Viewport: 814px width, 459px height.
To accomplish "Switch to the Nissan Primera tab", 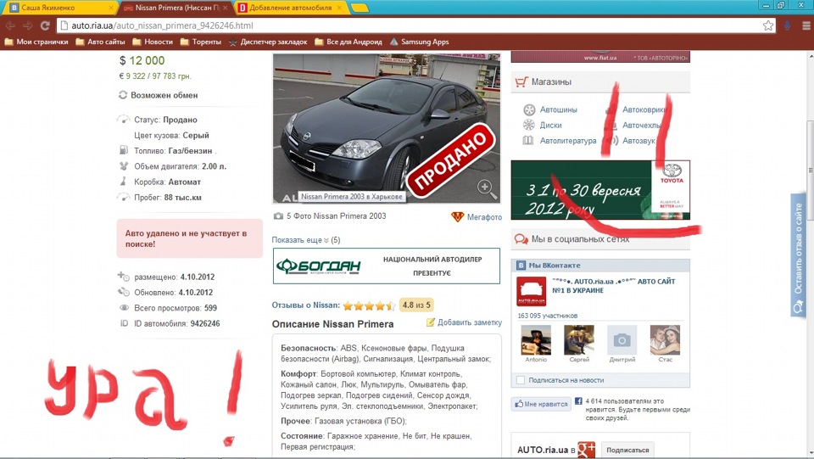I will [x=175, y=8].
